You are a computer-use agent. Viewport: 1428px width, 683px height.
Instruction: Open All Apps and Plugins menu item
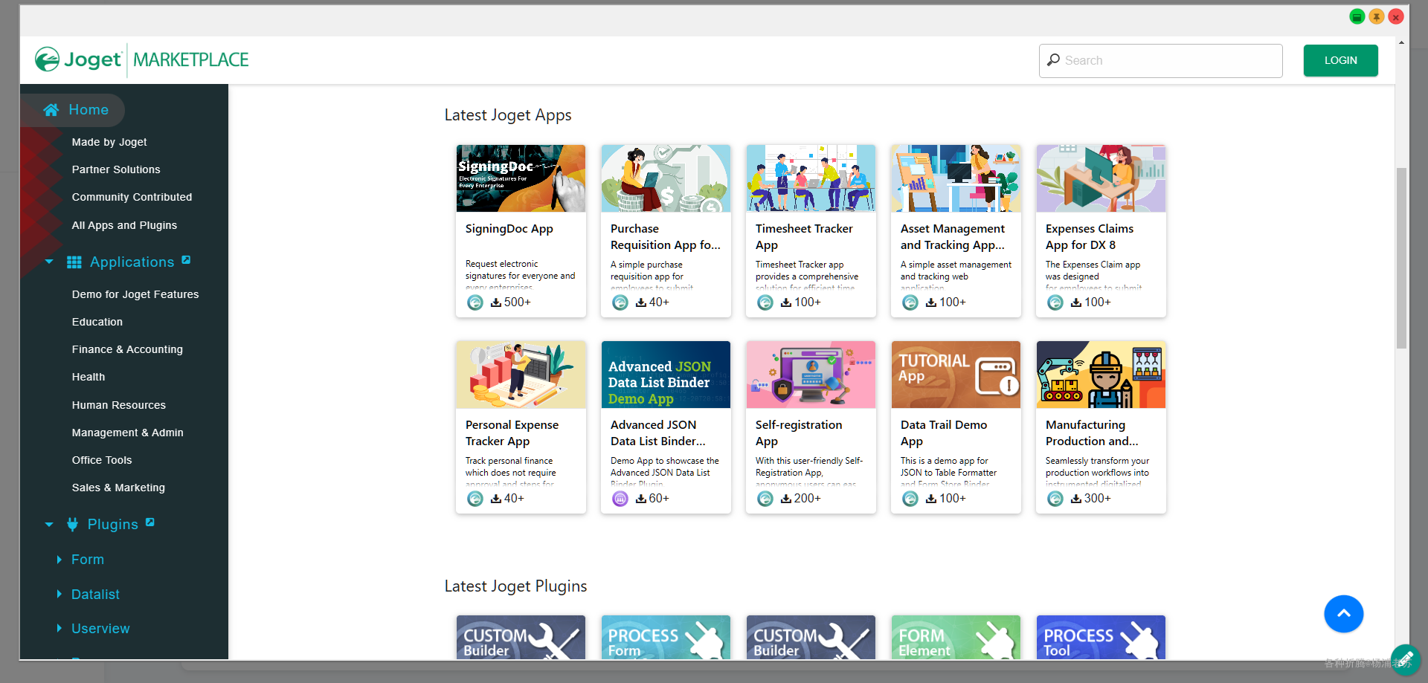[124, 225]
